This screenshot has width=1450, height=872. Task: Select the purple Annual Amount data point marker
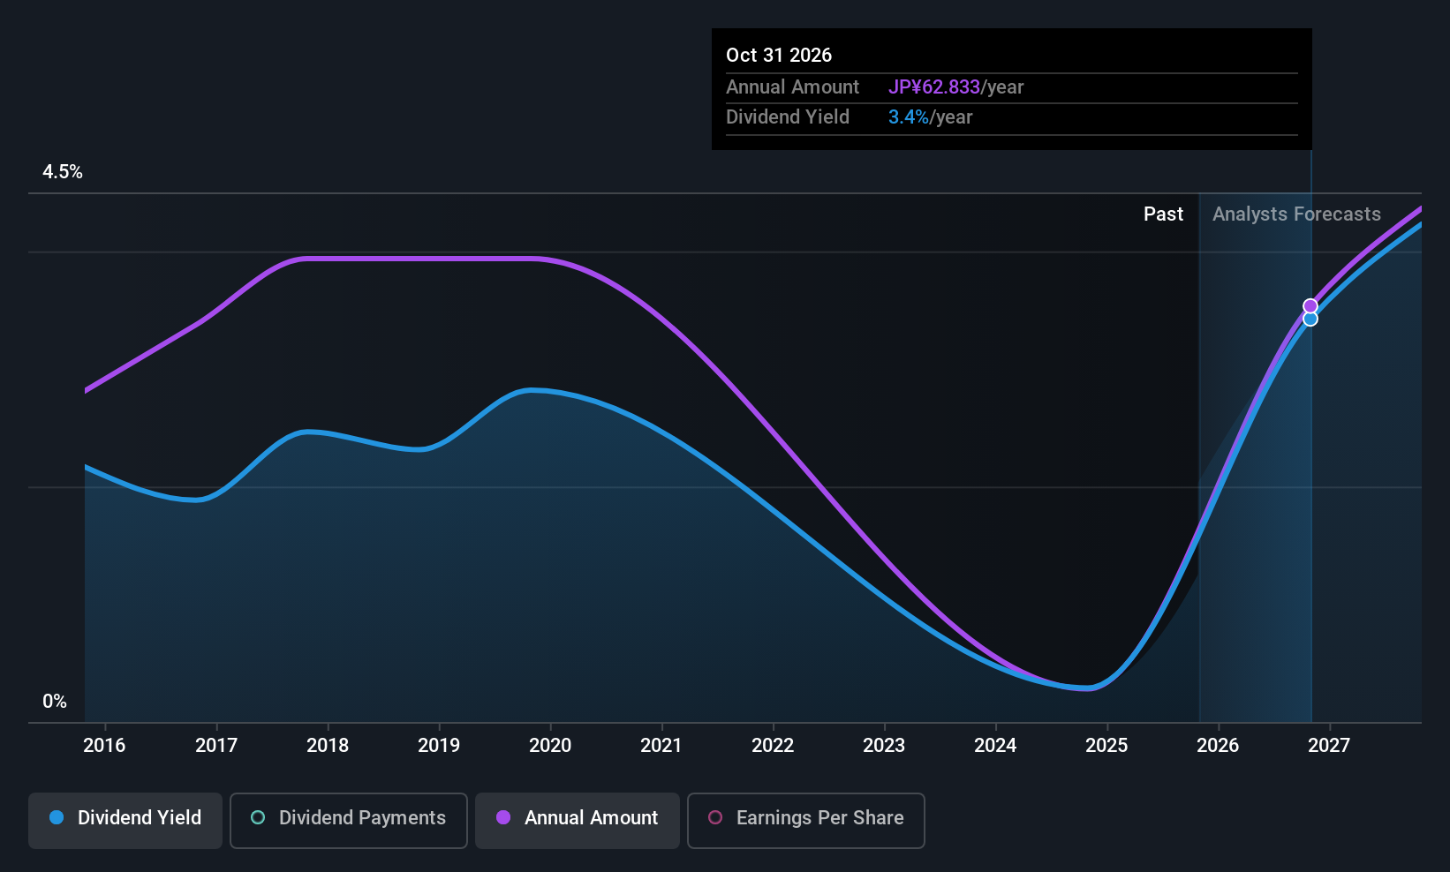(x=1310, y=306)
